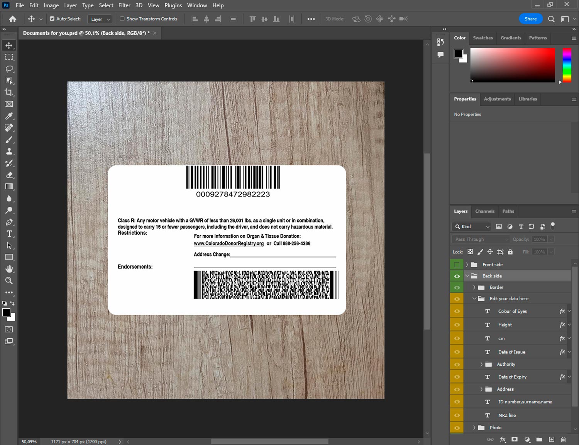Activate the Zoom tool
Viewport: 579px width, 445px height.
[x=9, y=281]
